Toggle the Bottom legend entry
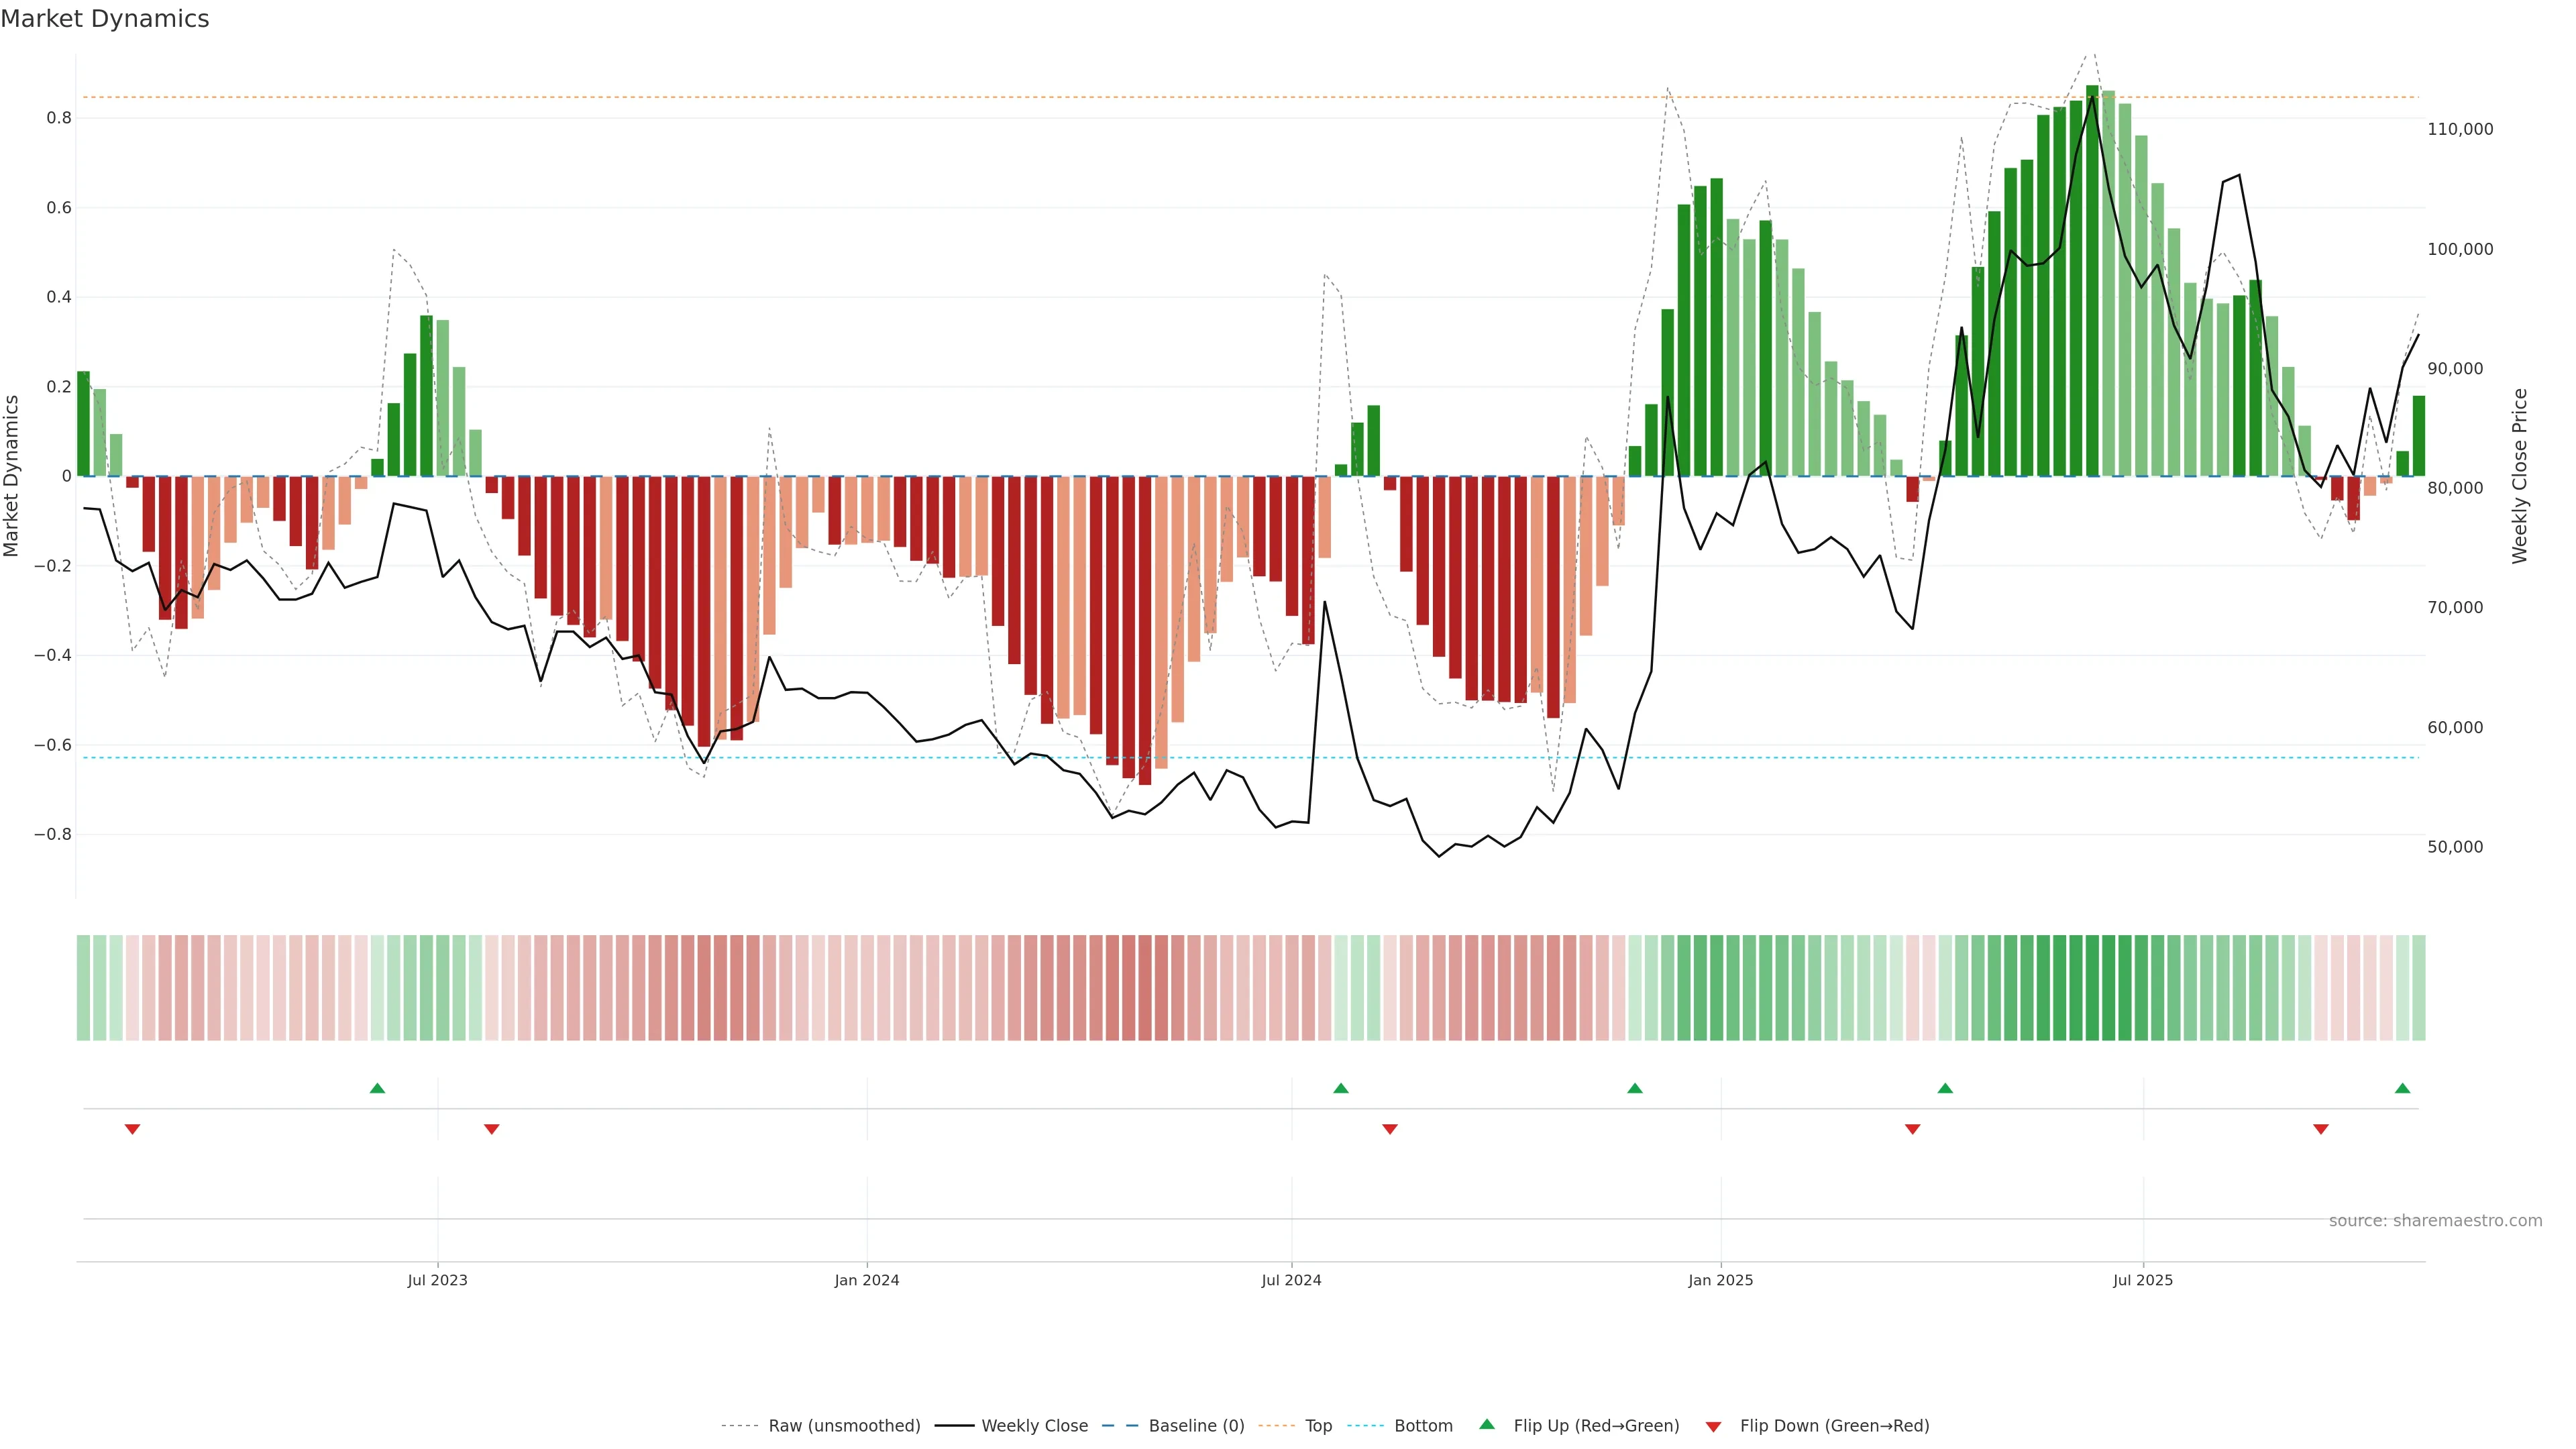The width and height of the screenshot is (2576, 1449). (x=1423, y=1426)
